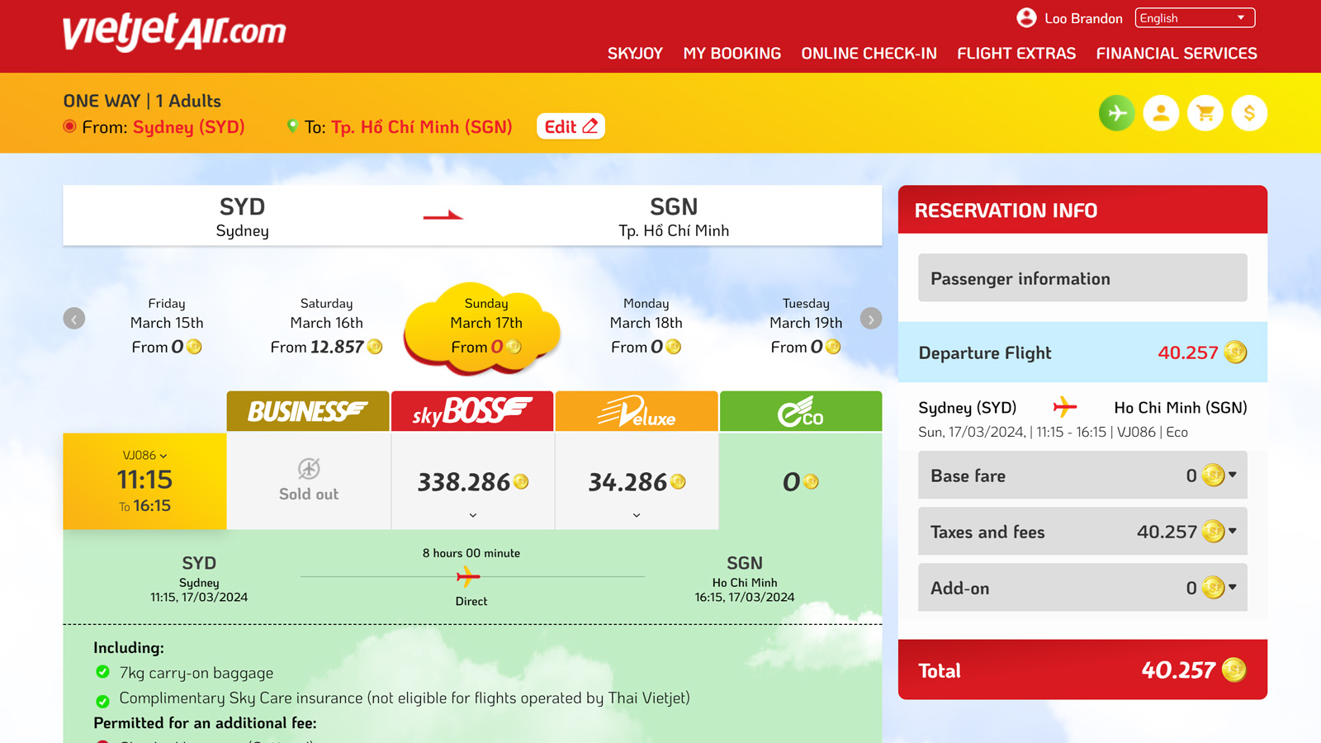Image resolution: width=1321 pixels, height=743 pixels.
Task: Click the green check beside 7kg carry-on baggage
Action: (102, 672)
